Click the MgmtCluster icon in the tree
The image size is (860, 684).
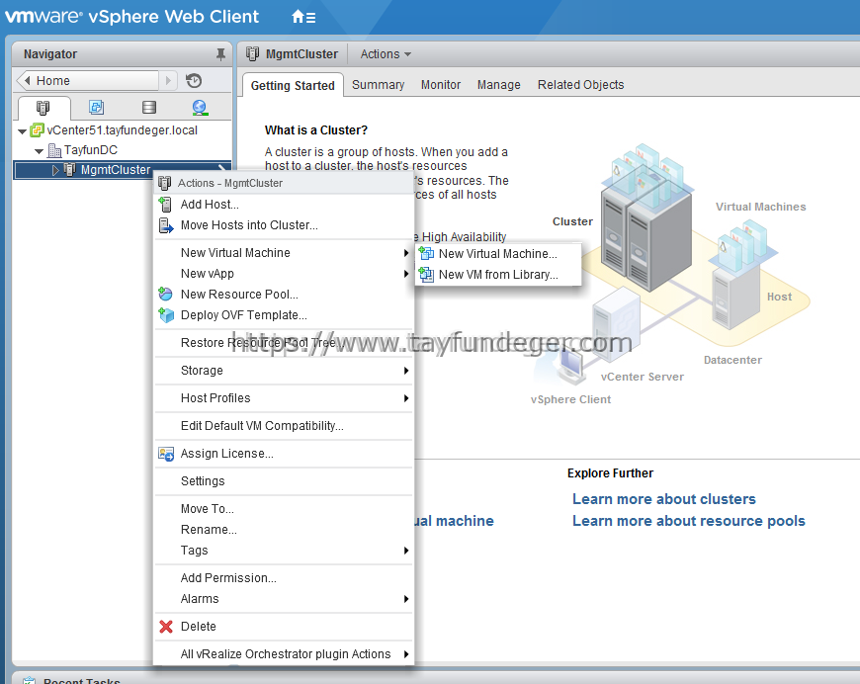click(x=70, y=169)
